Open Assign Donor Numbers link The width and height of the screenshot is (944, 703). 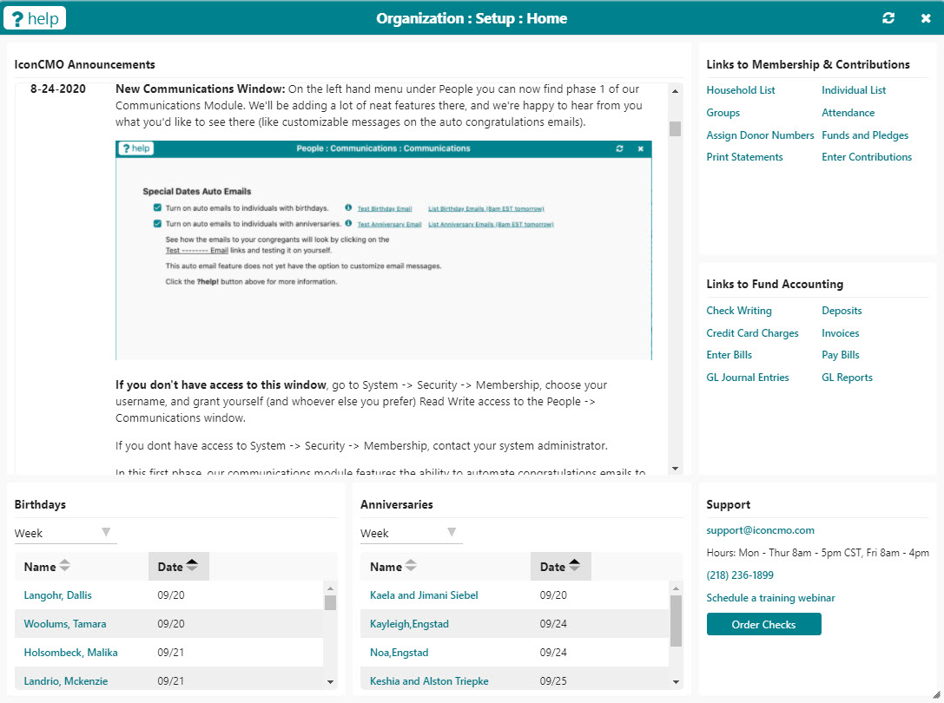tap(760, 135)
